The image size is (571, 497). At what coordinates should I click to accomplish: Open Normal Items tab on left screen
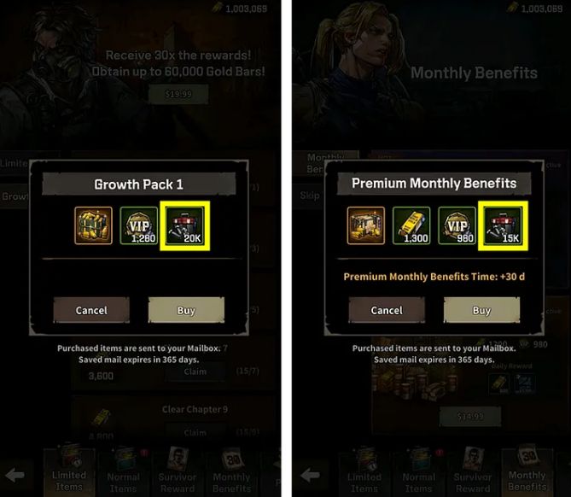point(124,471)
